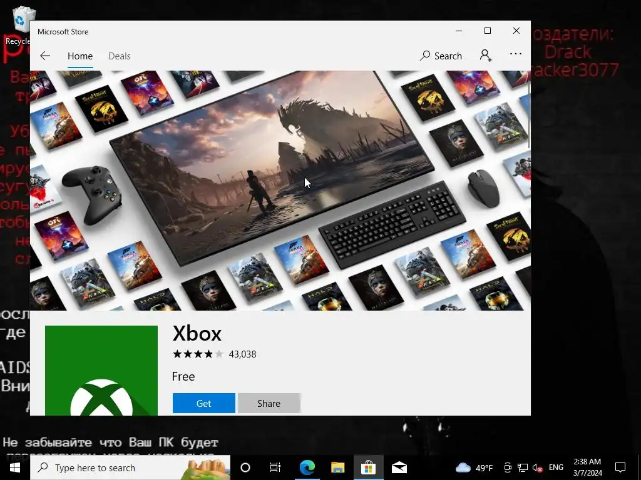The image size is (641, 480).
Task: Launch Microsoft Edge from taskbar
Action: (x=307, y=467)
